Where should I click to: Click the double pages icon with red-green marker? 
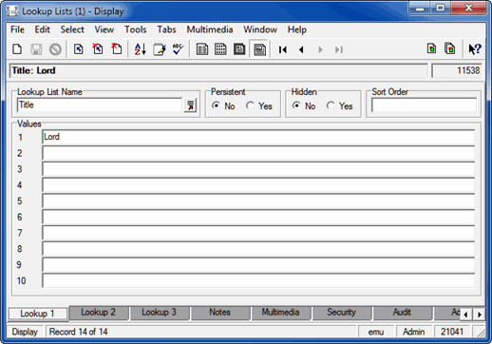pyautogui.click(x=450, y=48)
